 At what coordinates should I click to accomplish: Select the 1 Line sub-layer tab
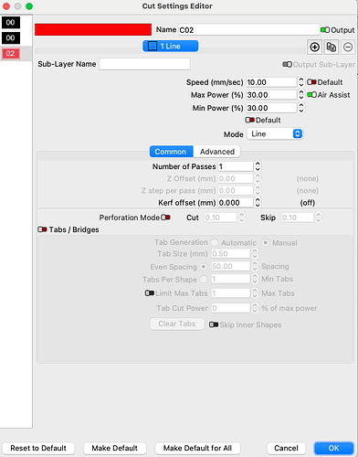(171, 46)
